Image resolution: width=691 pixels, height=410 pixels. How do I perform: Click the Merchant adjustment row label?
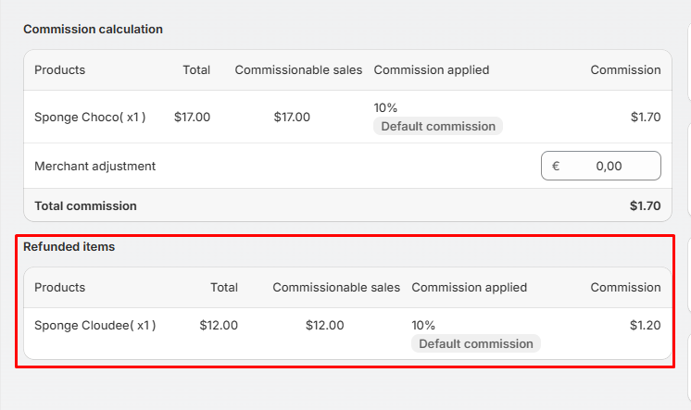tap(94, 167)
